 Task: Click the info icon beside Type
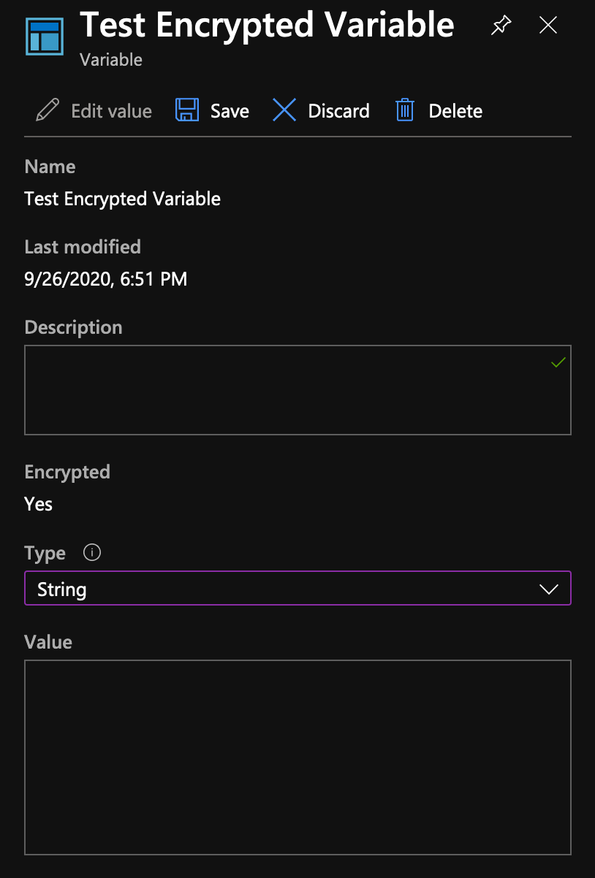click(92, 552)
